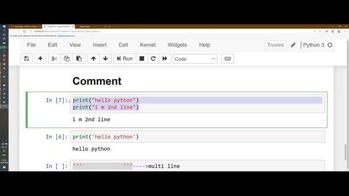The image size is (349, 196).
Task: Open a new browser tab with plus
Action: coord(110,27)
